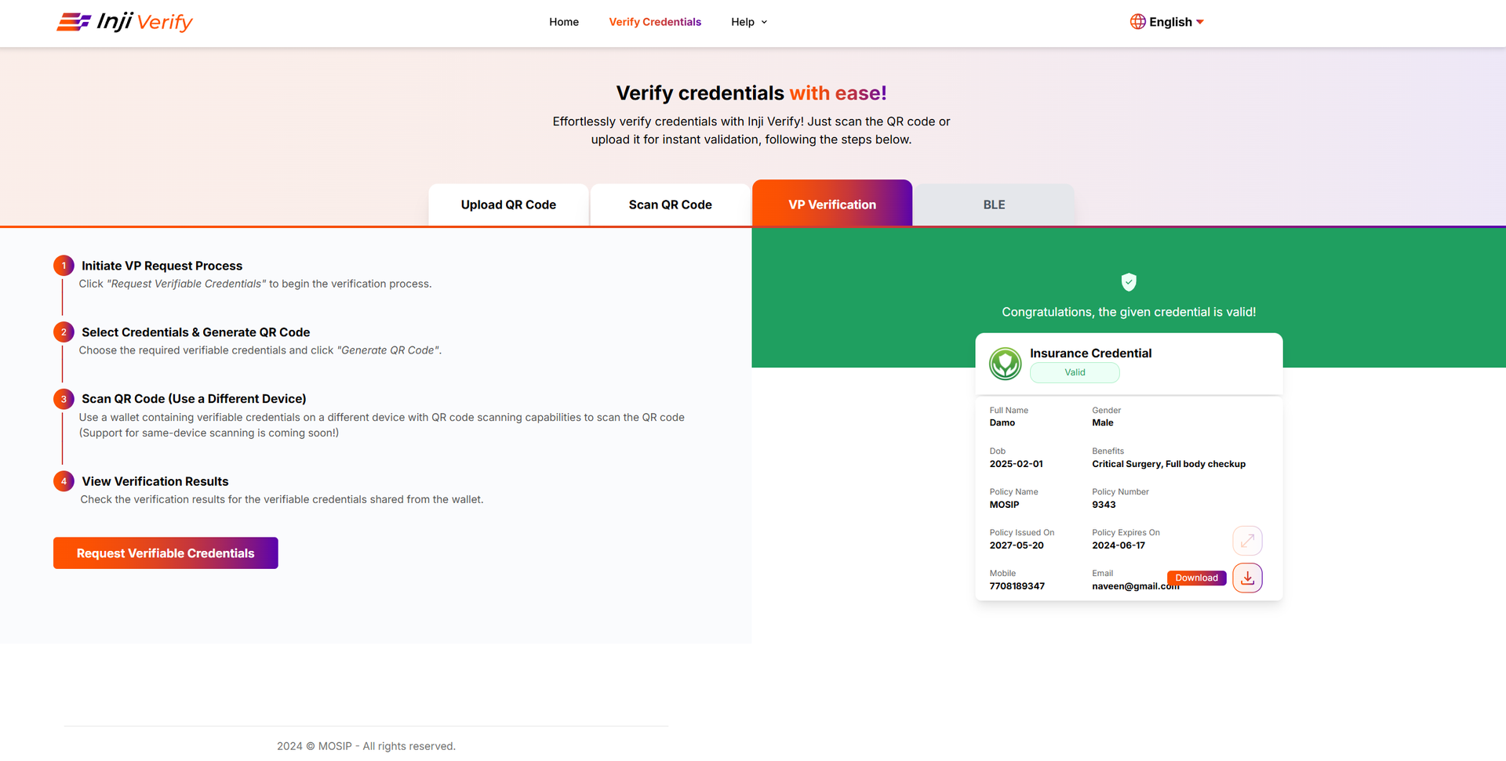Image resolution: width=1506 pixels, height=761 pixels.
Task: Click the Help chevron arrow
Action: pyautogui.click(x=765, y=22)
